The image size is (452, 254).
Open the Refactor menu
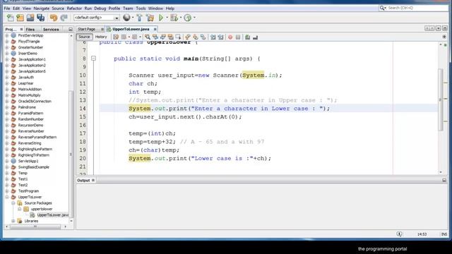point(74,8)
